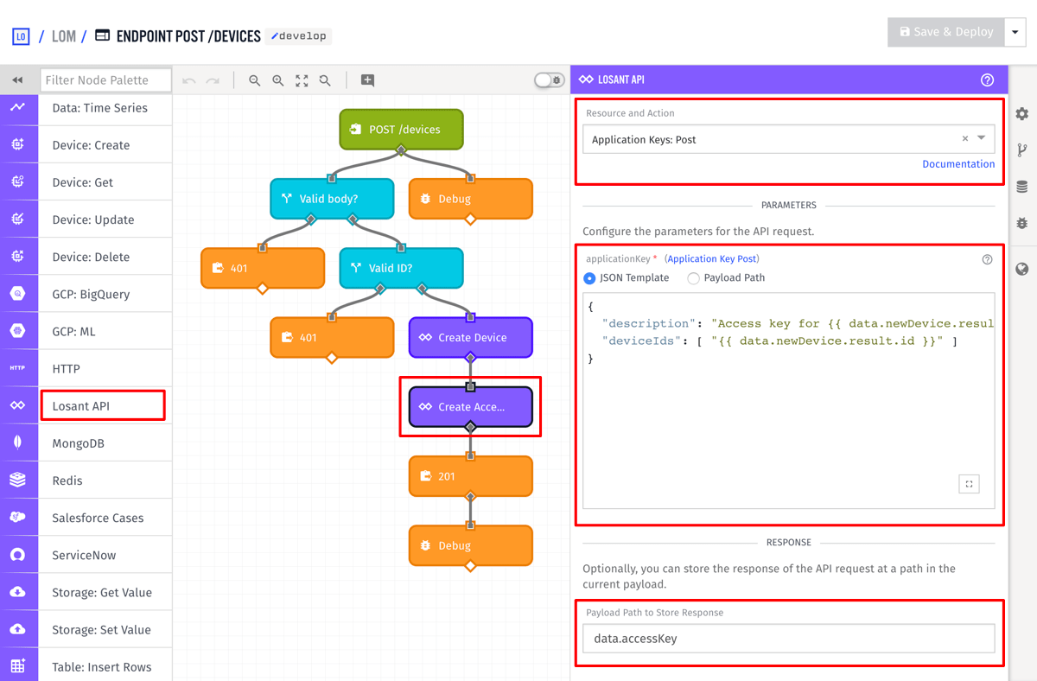Click the develop version label
This screenshot has width=1037, height=681.
[x=298, y=36]
